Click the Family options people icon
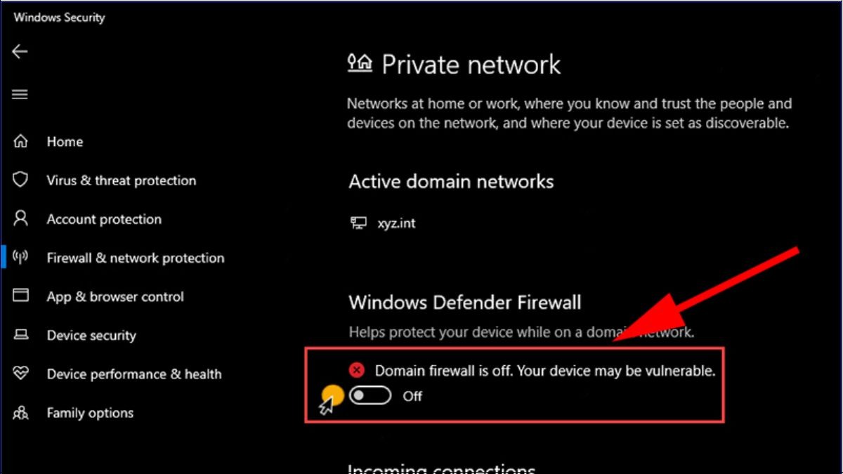The height and width of the screenshot is (474, 843). pos(20,413)
